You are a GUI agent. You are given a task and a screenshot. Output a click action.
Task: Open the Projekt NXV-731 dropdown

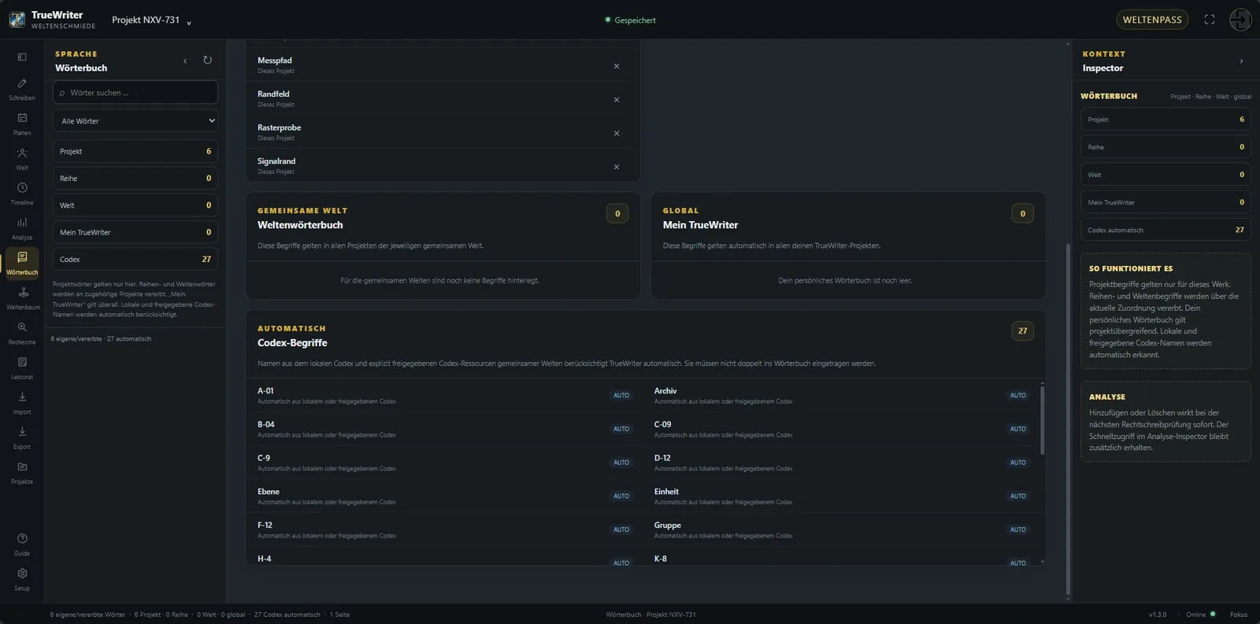151,20
